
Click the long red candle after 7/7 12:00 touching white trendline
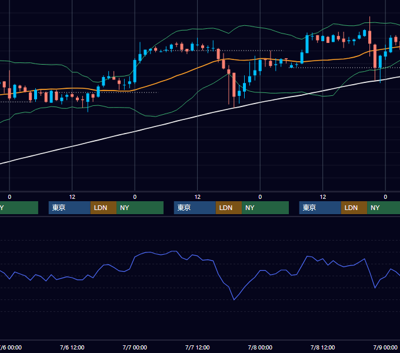234,85
